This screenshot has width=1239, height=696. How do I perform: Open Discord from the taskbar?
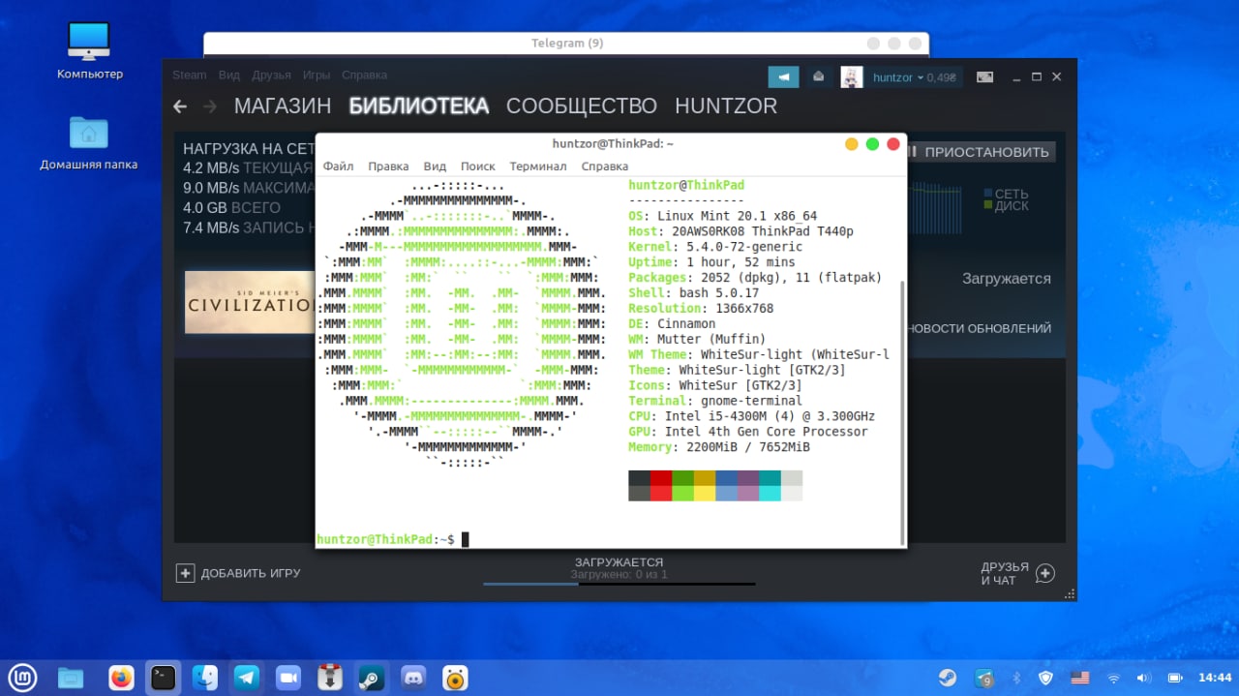(x=414, y=678)
